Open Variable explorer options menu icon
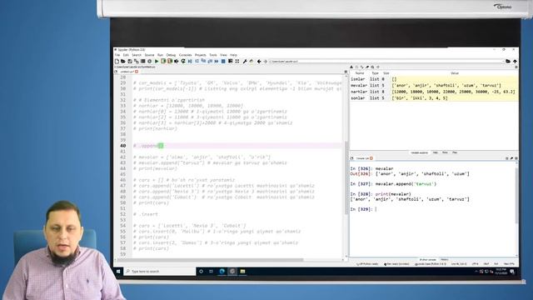The height and width of the screenshot is (300, 533). 516,67
